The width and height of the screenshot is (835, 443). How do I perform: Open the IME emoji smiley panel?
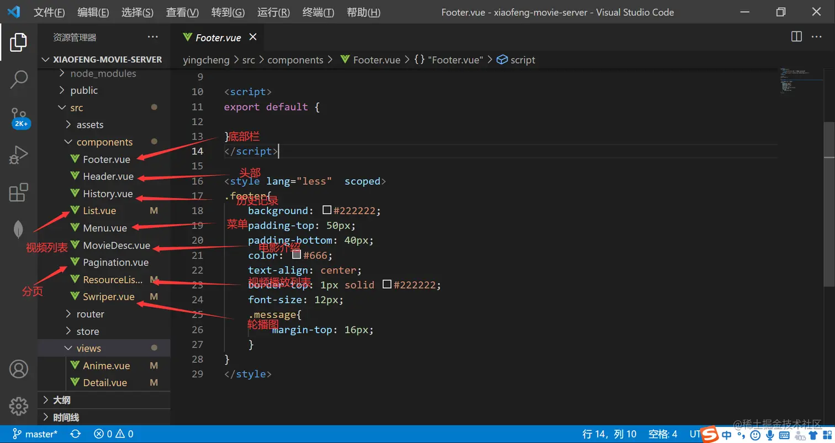tap(755, 436)
